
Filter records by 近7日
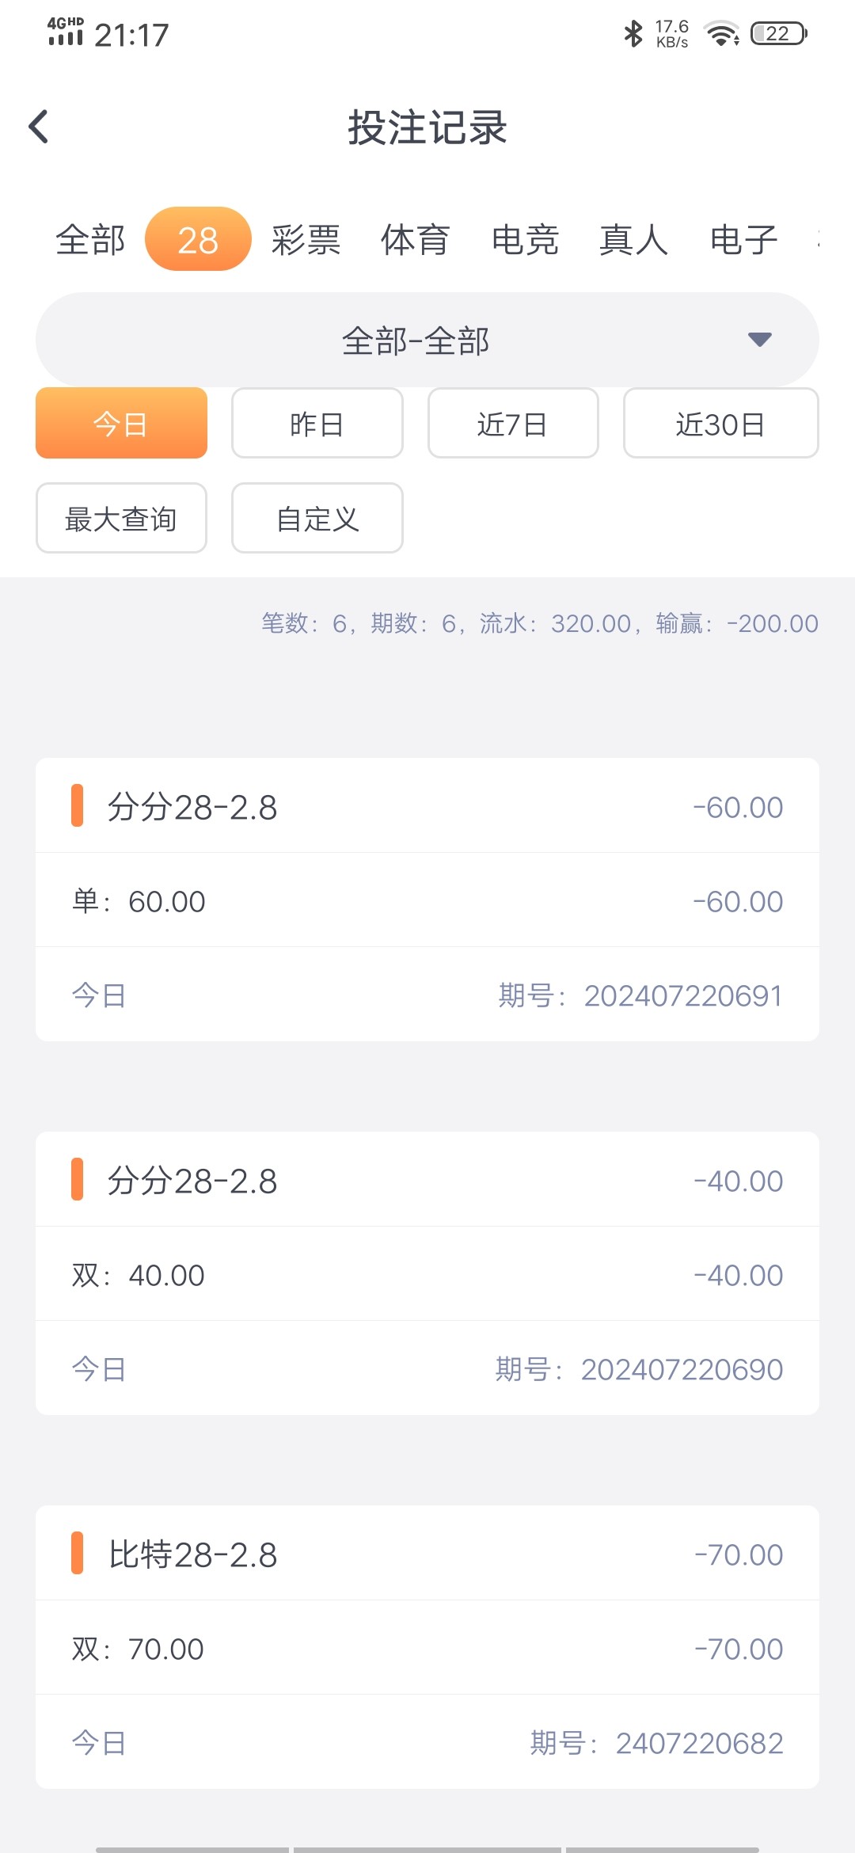coord(513,424)
